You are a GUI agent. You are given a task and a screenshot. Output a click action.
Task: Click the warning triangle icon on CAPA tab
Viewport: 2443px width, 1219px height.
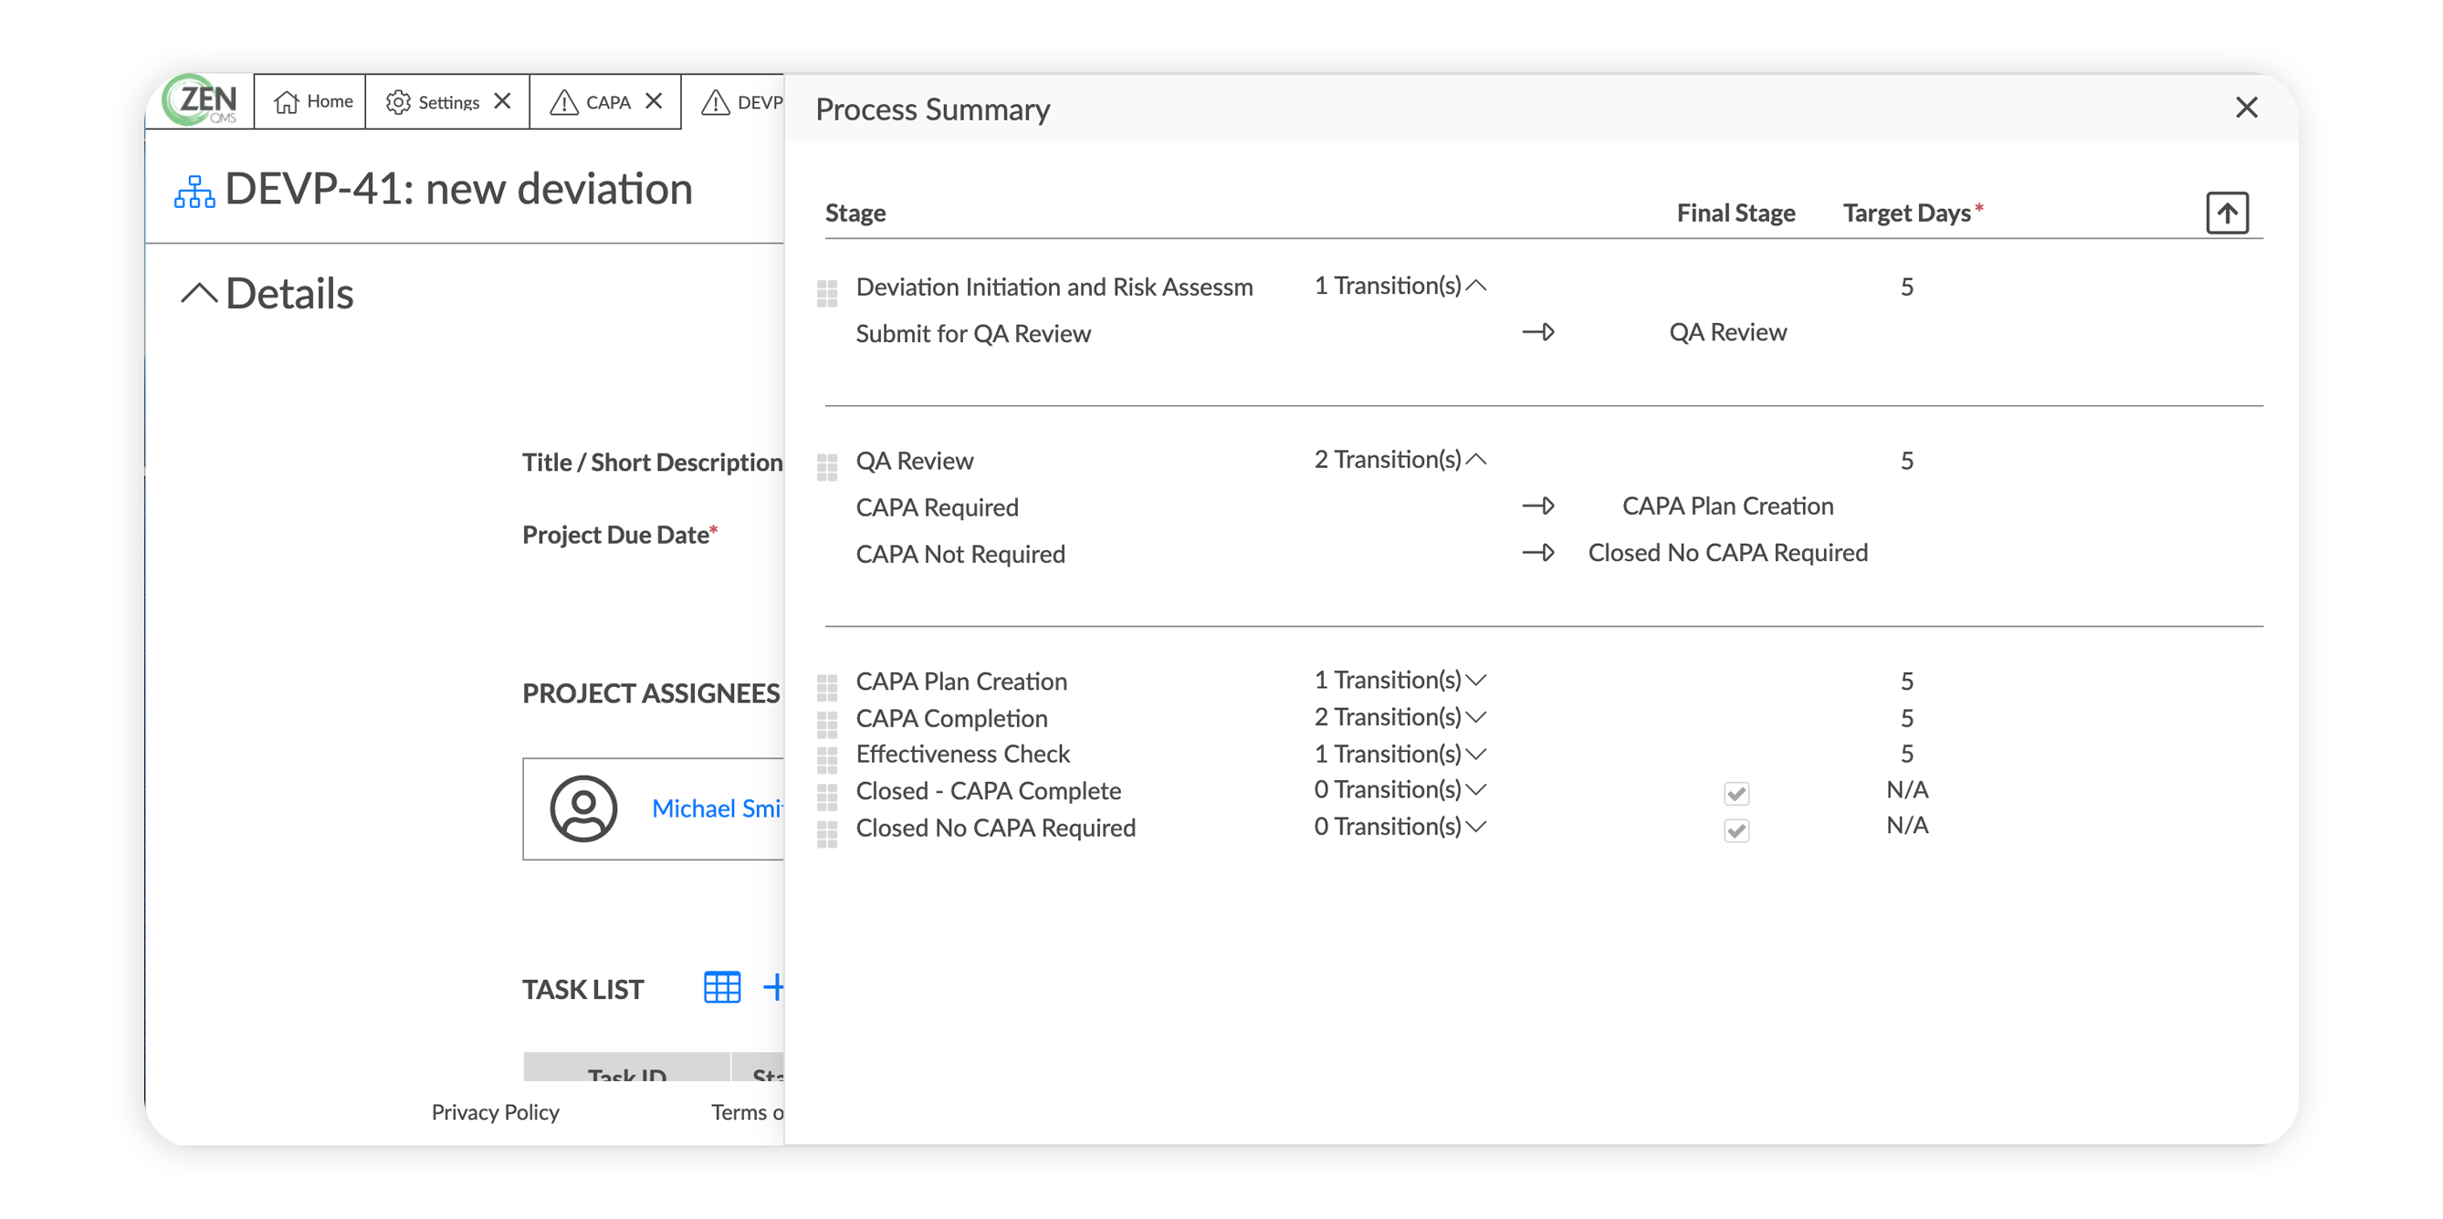point(565,101)
